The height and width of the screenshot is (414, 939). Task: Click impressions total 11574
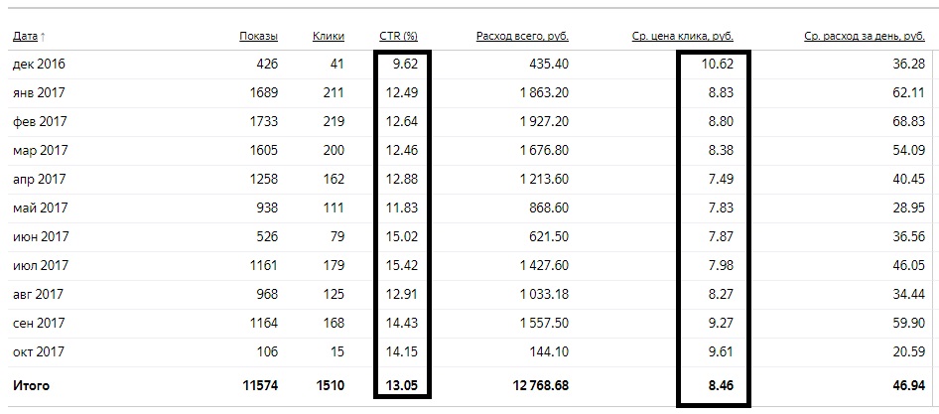point(260,385)
